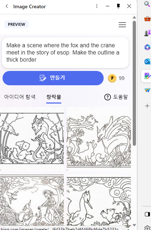The width and height of the screenshot is (151, 230).
Task: Open sidebar settings gear icon
Action: click(147, 228)
